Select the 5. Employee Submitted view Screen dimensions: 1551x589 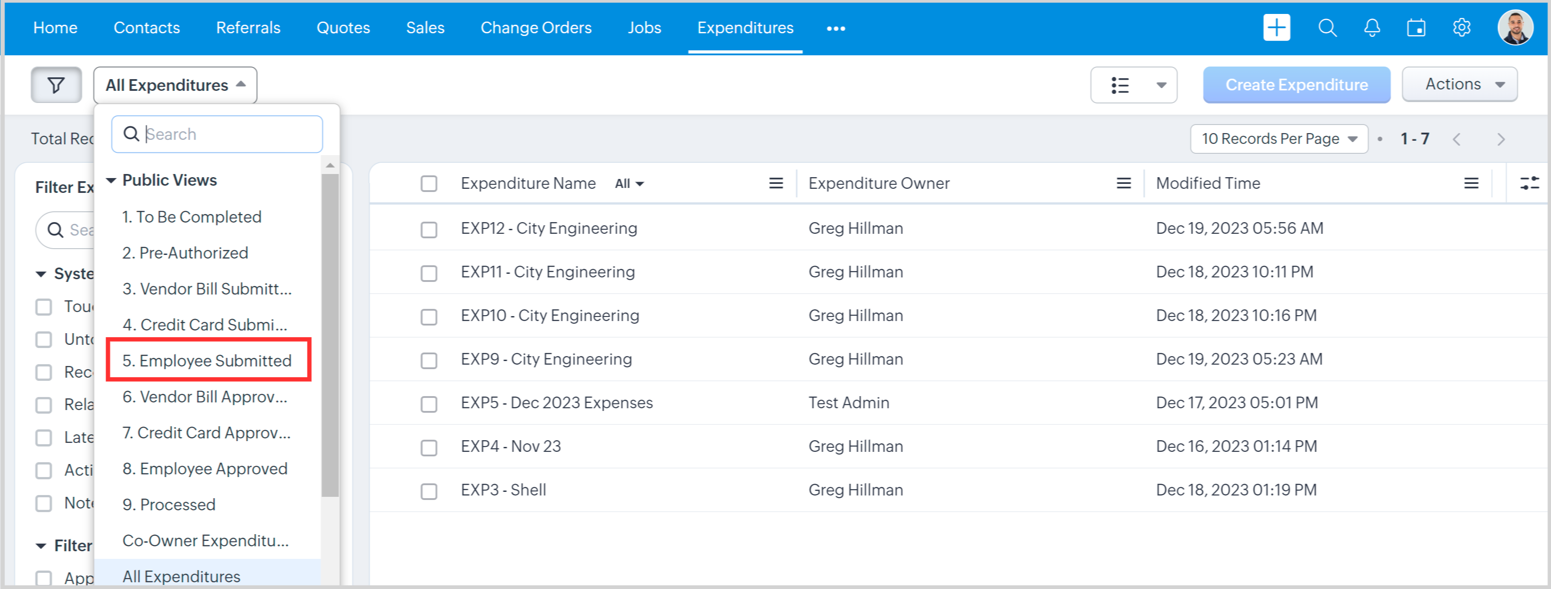(207, 360)
